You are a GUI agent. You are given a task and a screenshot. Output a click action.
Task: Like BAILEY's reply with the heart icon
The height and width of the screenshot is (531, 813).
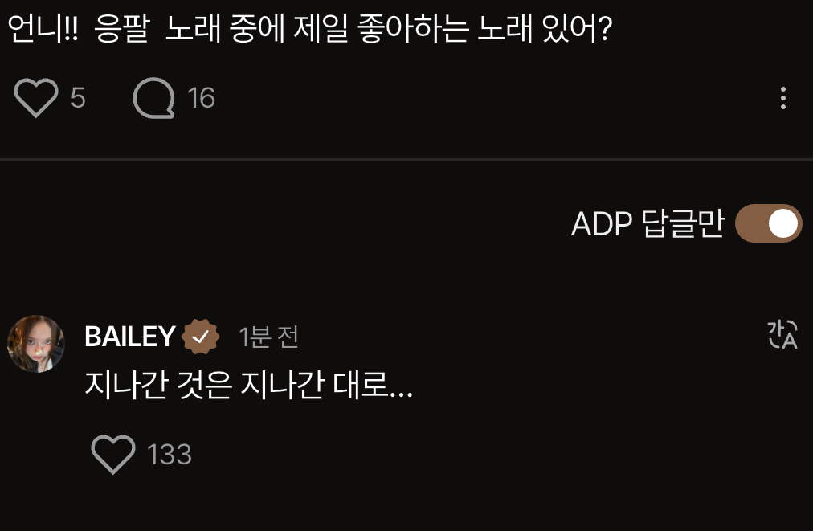tap(113, 454)
